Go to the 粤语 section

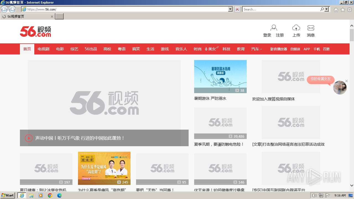tap(122, 49)
